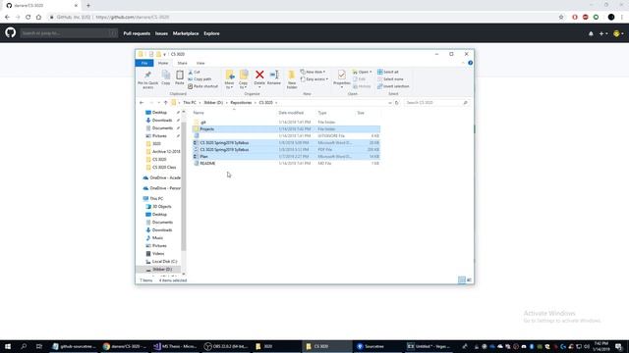Open GitHub user avatar menu
This screenshot has height=353, width=629.
tap(618, 33)
